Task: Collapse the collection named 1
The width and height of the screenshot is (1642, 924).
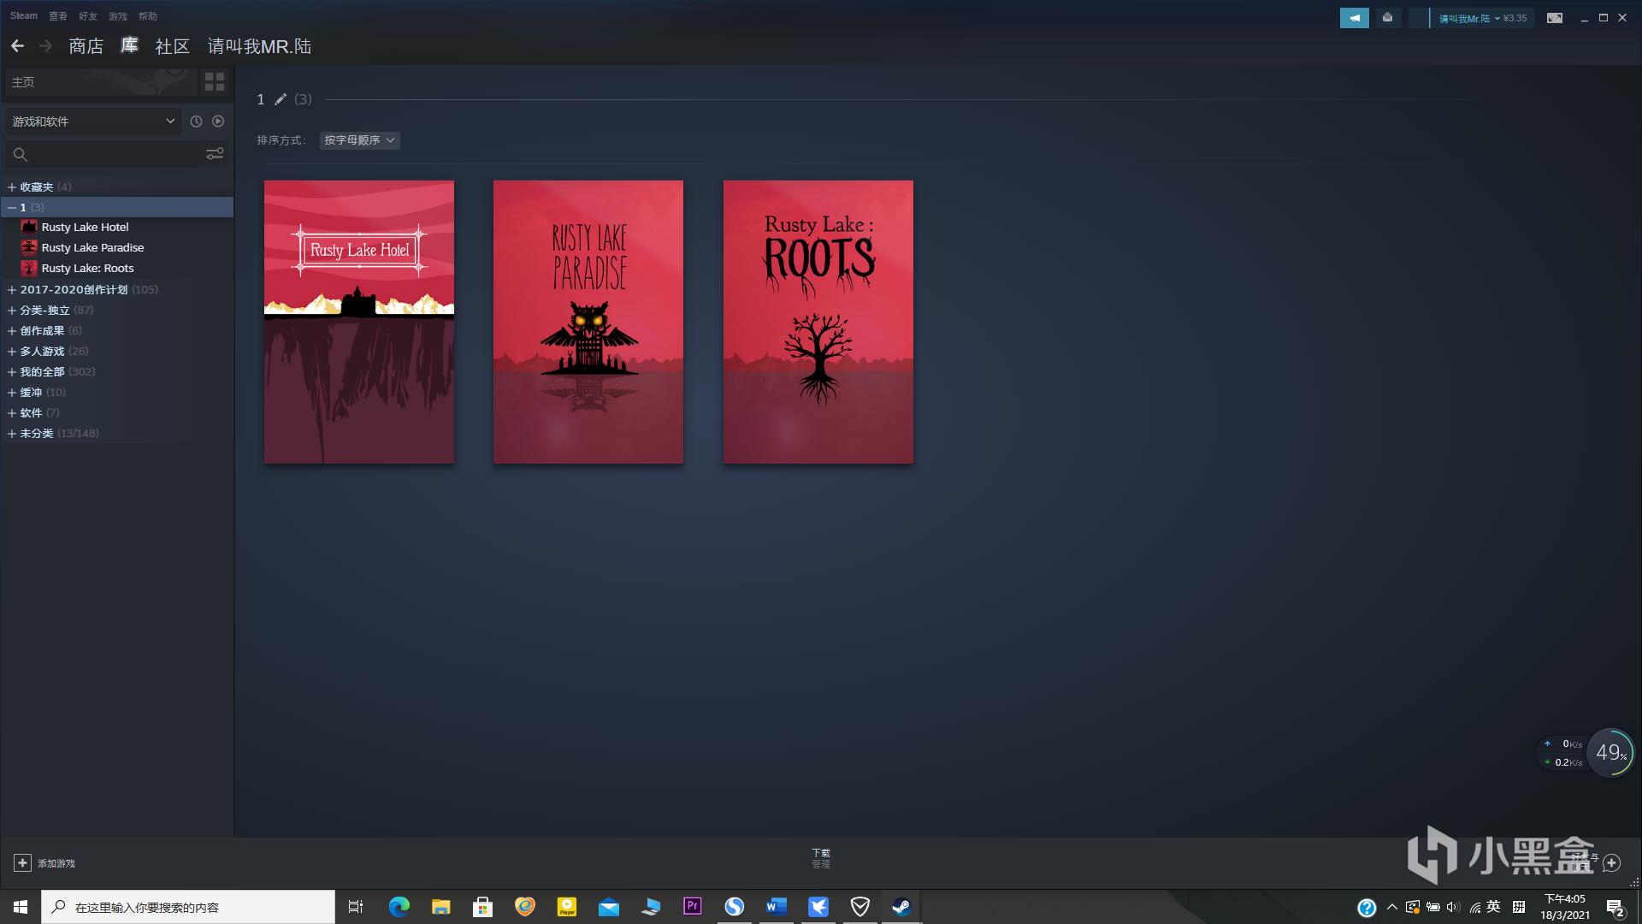Action: 12,208
